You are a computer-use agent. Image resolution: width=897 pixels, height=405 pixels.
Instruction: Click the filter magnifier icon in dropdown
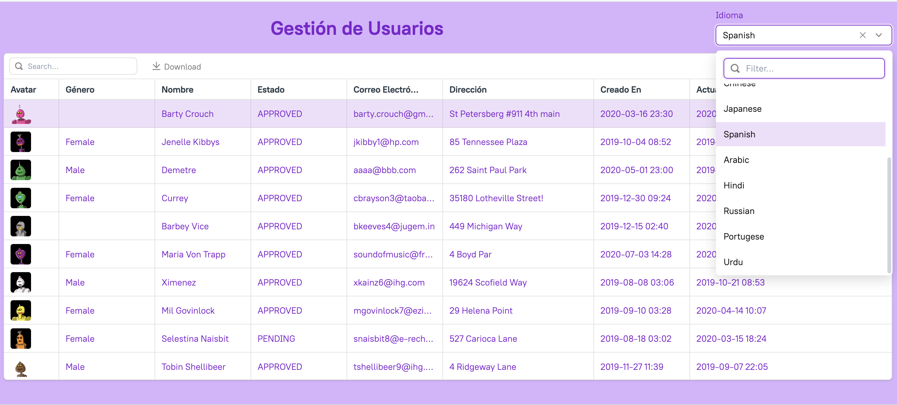coord(735,68)
